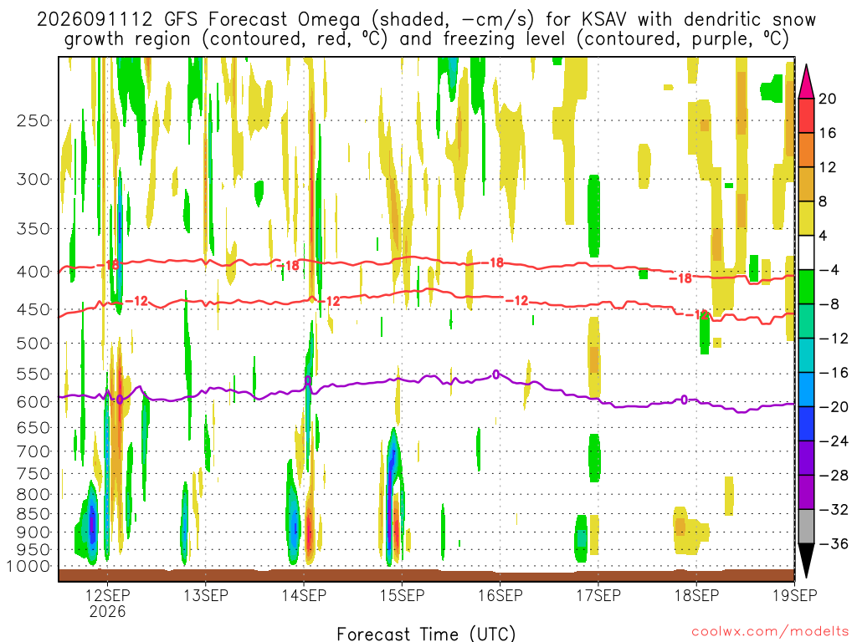Click the 1000 pressure level label
Viewport: 857px width, 642px height.
(29, 566)
